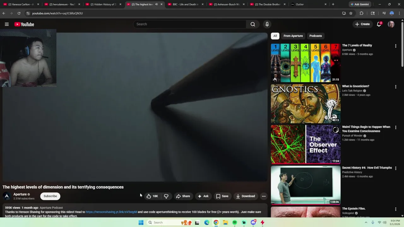Screen dimensions: 404x227
Task: Click the Ask Gemini button
Action: pyautogui.click(x=359, y=4)
